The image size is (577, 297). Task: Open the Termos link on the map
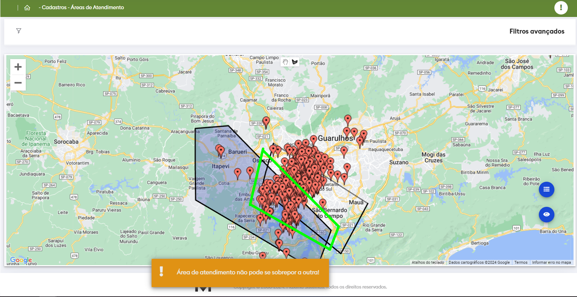pos(520,262)
